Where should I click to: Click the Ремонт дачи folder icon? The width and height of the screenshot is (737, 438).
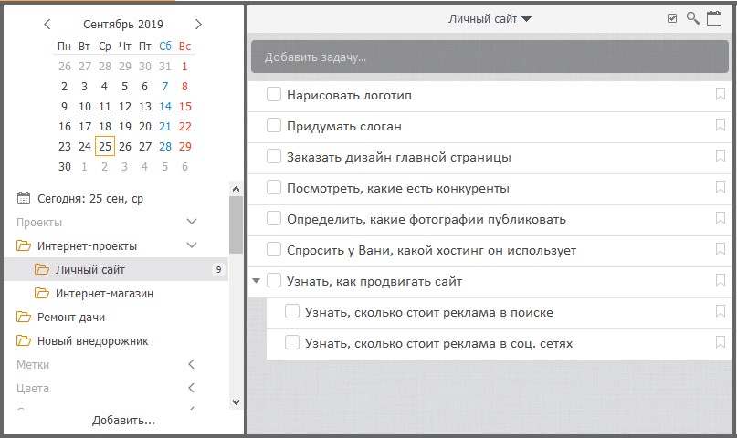tap(24, 317)
